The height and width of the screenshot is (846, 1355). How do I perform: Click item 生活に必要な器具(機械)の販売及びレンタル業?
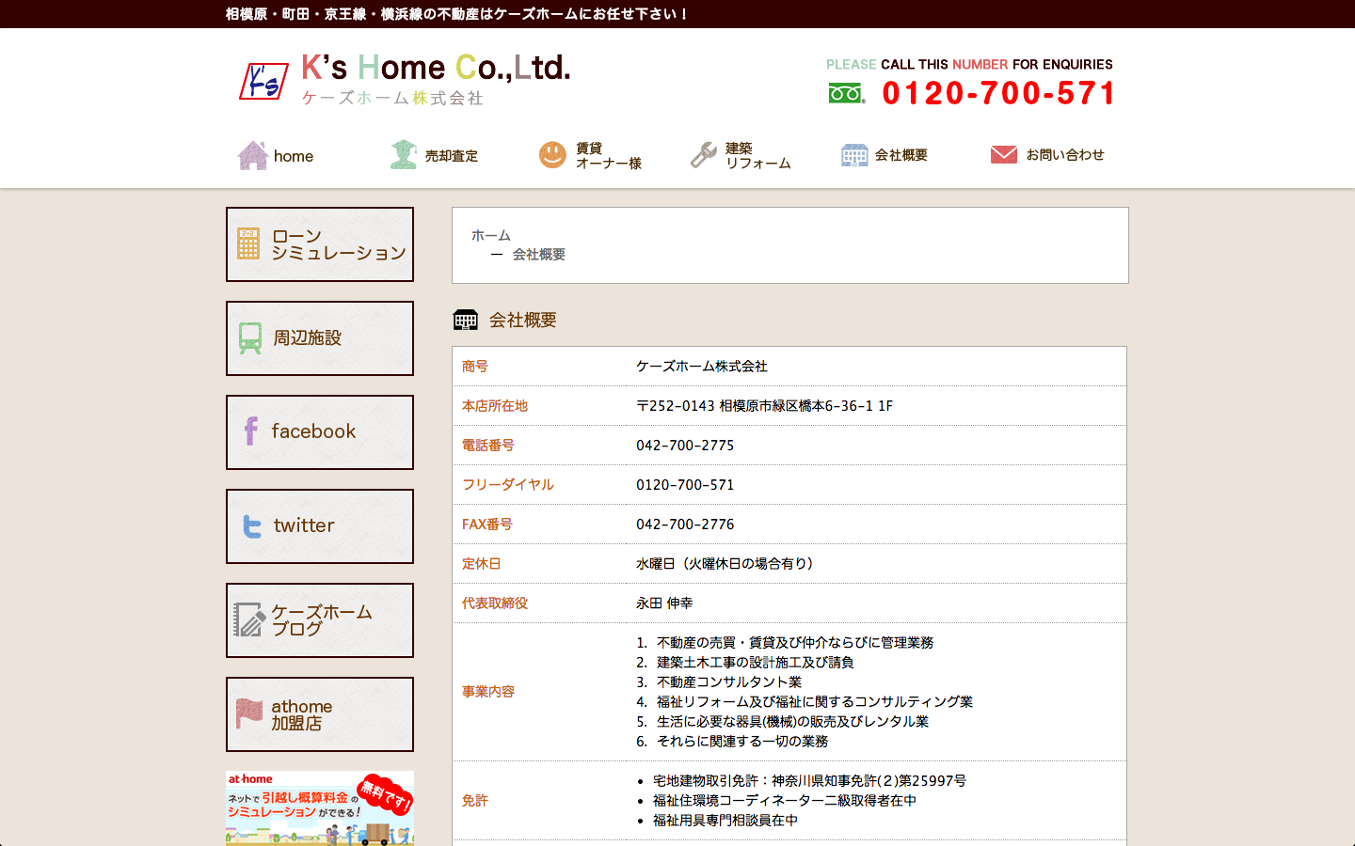[x=792, y=722]
